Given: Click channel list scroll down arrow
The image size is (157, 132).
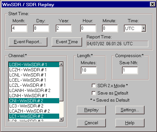Looking at the screenshot, I should (61, 119).
